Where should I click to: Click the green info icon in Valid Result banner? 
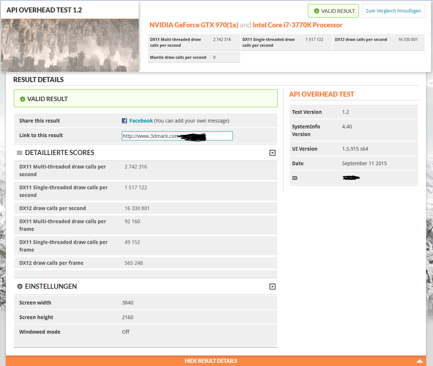(x=23, y=99)
